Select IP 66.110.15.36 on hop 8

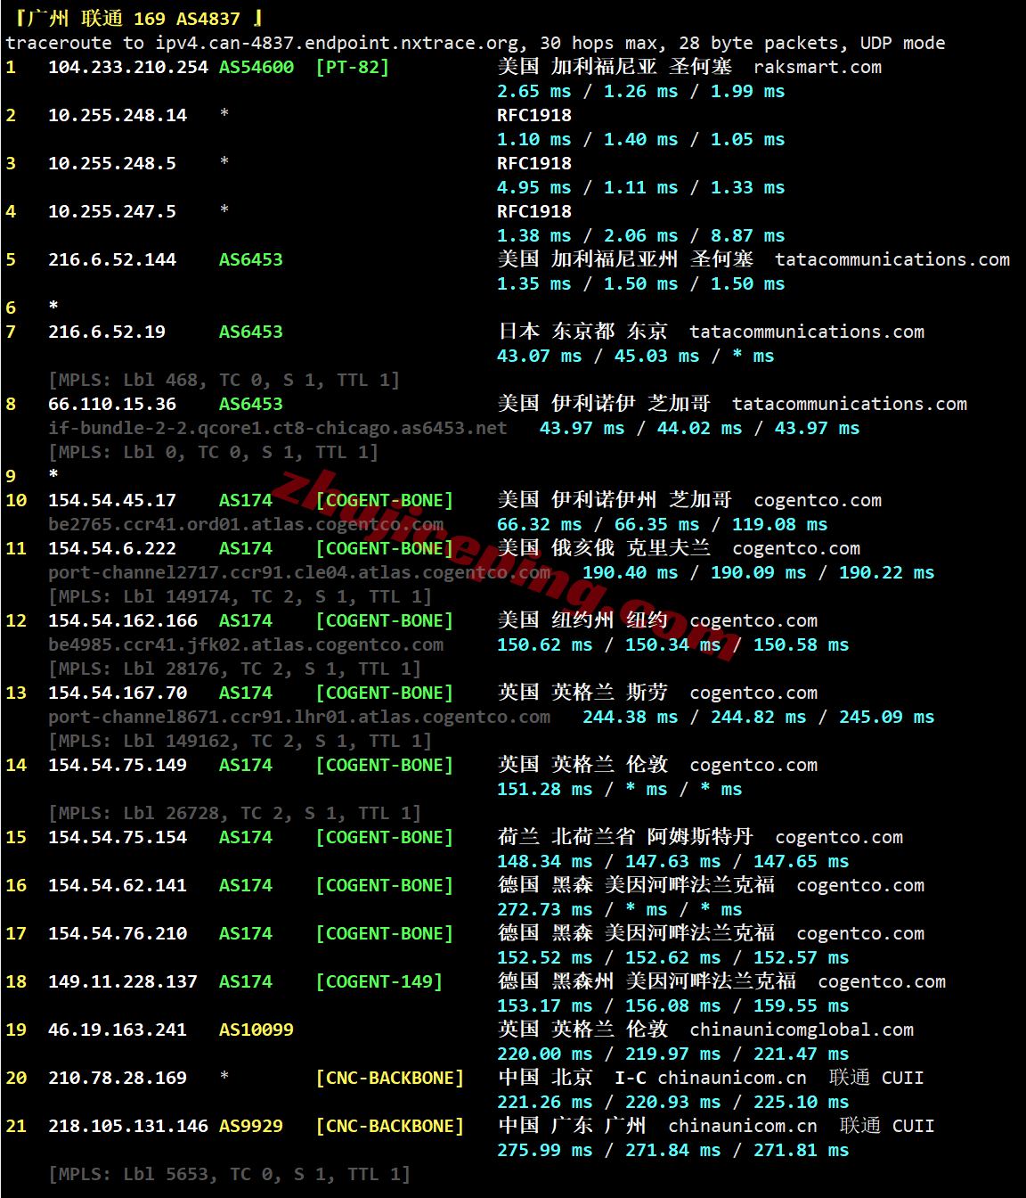tap(112, 404)
